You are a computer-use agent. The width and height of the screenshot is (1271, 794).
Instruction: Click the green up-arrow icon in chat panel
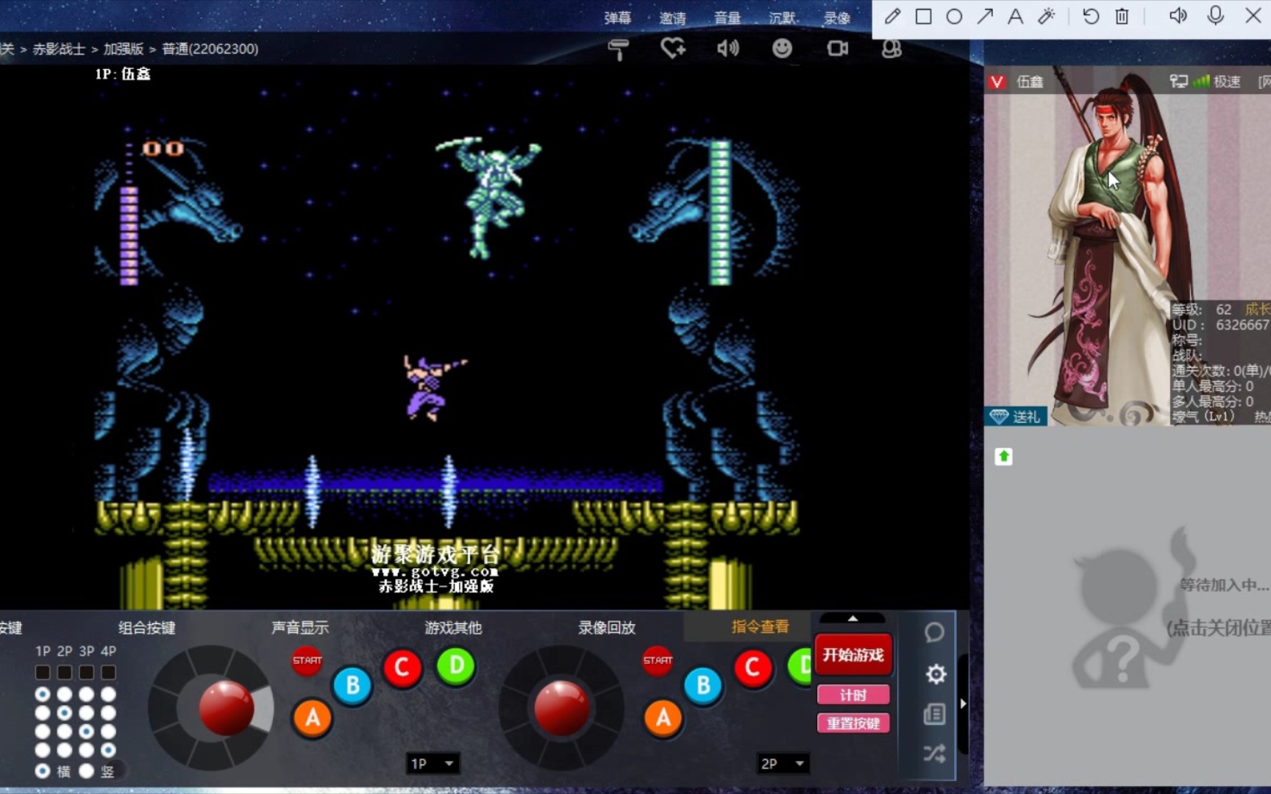click(x=1003, y=457)
